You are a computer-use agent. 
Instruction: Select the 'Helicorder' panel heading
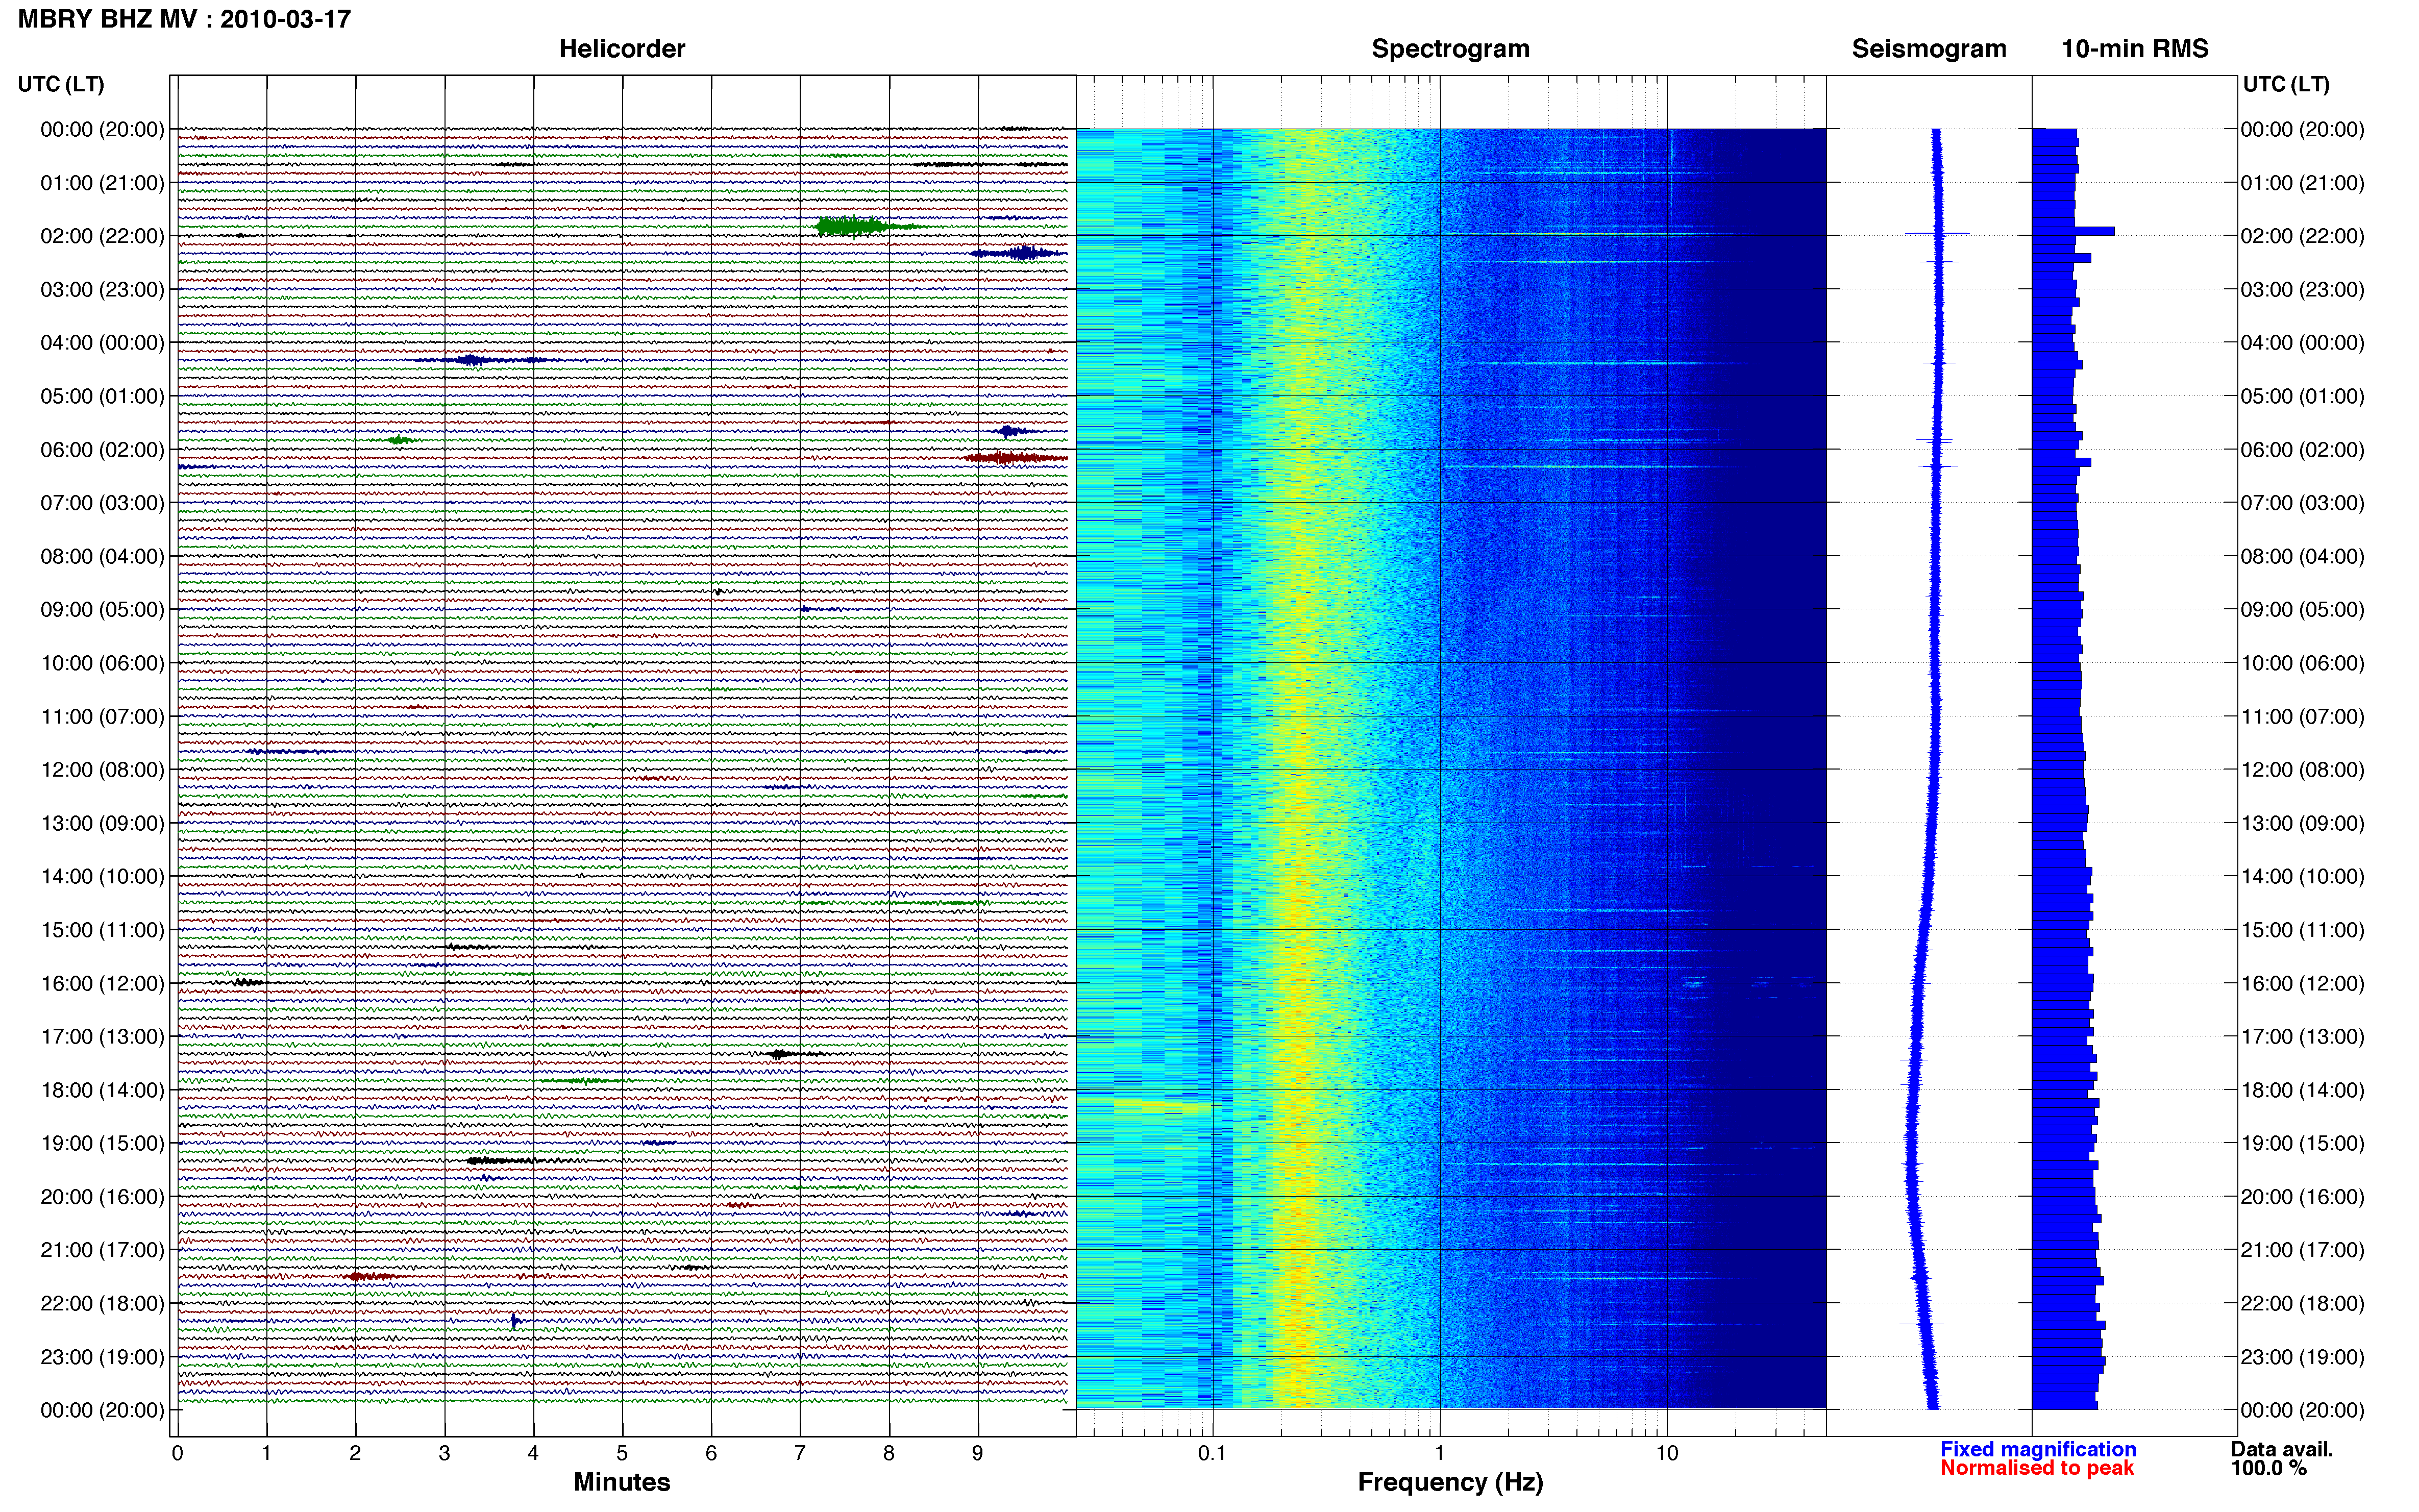622,49
